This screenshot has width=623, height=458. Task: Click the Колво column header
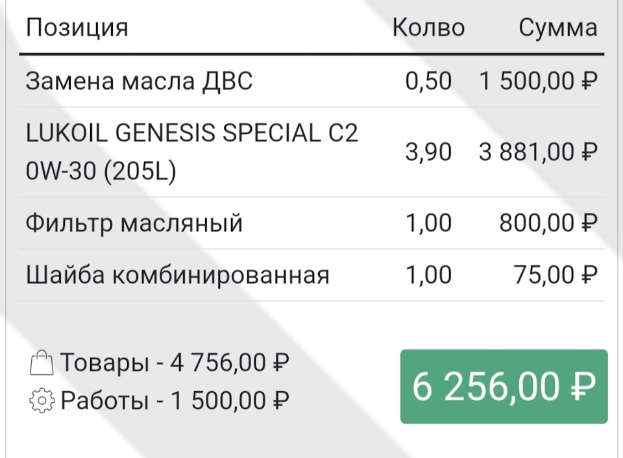point(428,28)
